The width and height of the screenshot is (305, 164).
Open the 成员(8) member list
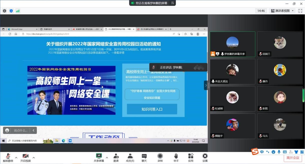tap(130, 158)
